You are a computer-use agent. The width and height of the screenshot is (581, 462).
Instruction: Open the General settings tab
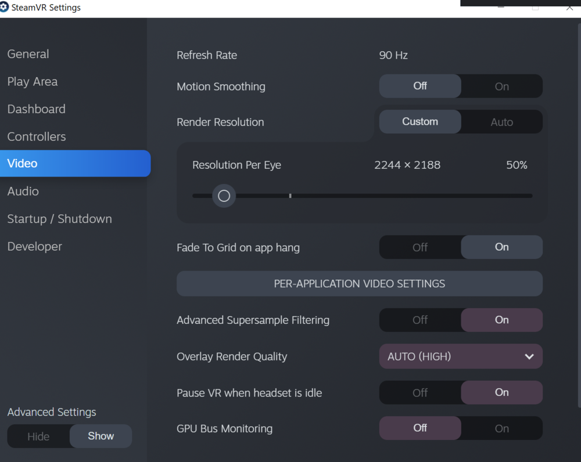(x=28, y=54)
